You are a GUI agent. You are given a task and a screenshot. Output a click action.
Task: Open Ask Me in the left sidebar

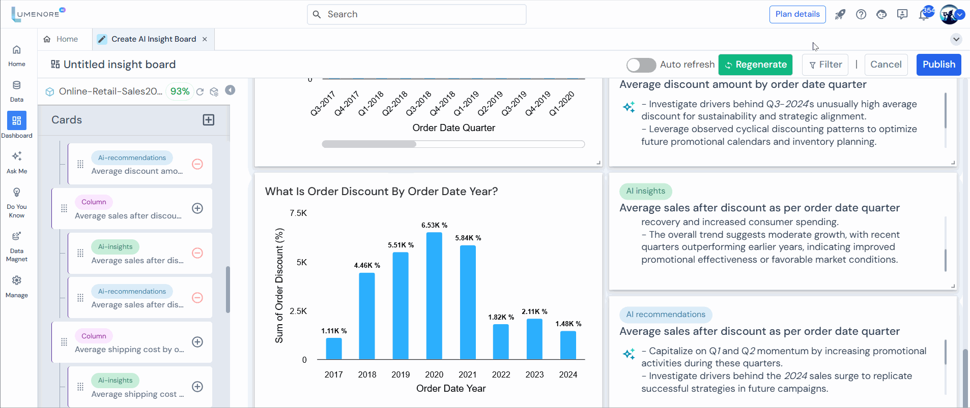point(17,162)
